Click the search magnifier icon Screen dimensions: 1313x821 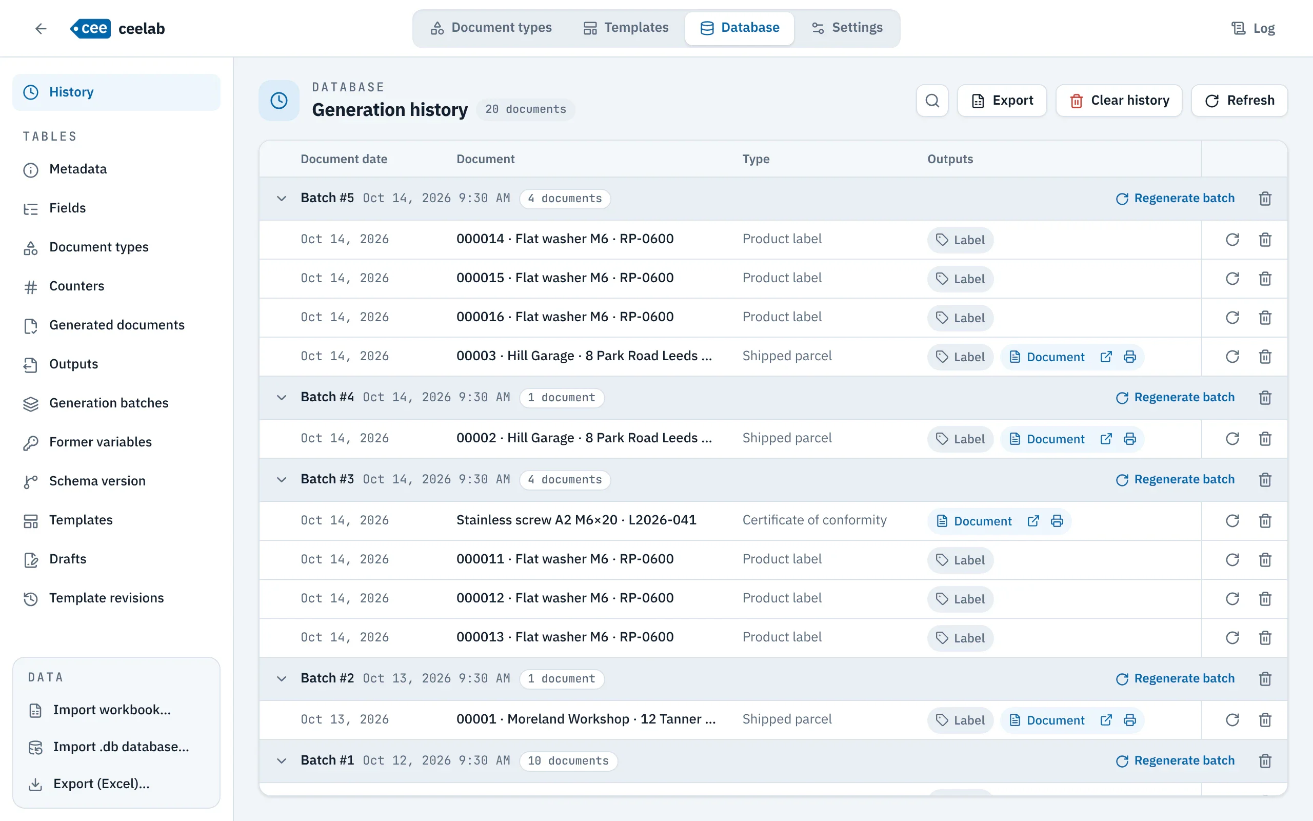click(932, 101)
